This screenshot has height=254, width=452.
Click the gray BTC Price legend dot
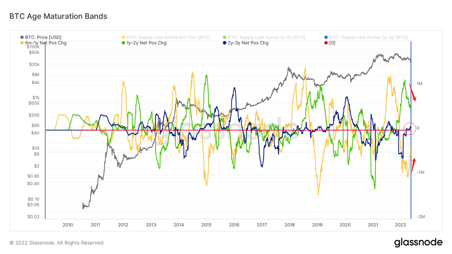point(22,37)
